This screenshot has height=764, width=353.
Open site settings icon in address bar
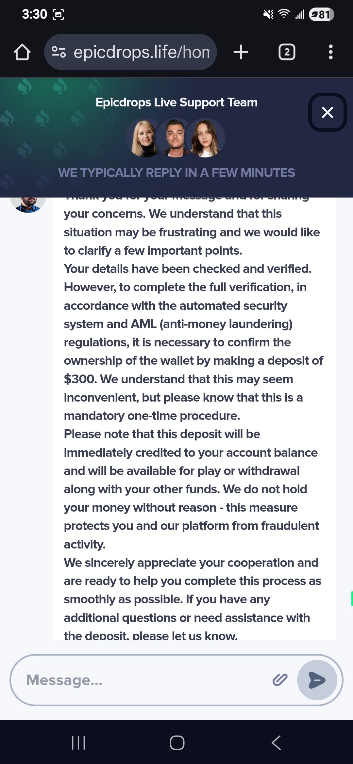[59, 52]
